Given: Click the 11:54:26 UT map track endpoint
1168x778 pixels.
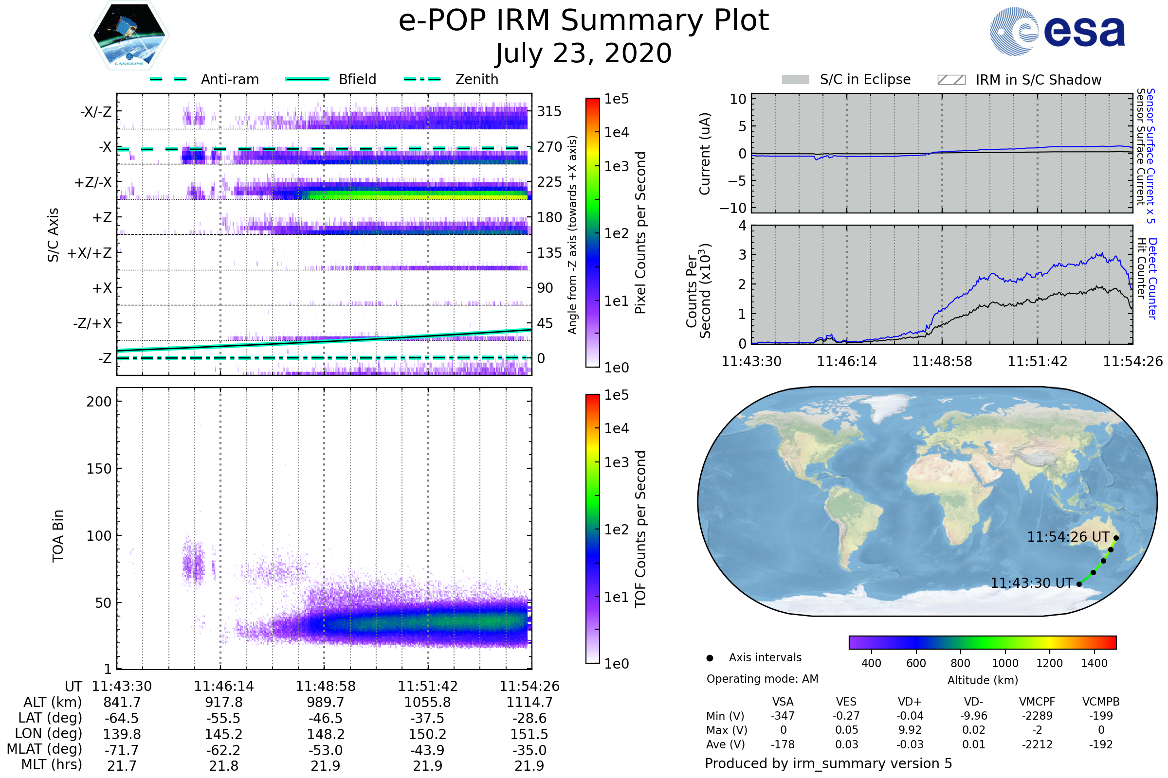Looking at the screenshot, I should click(x=1116, y=538).
